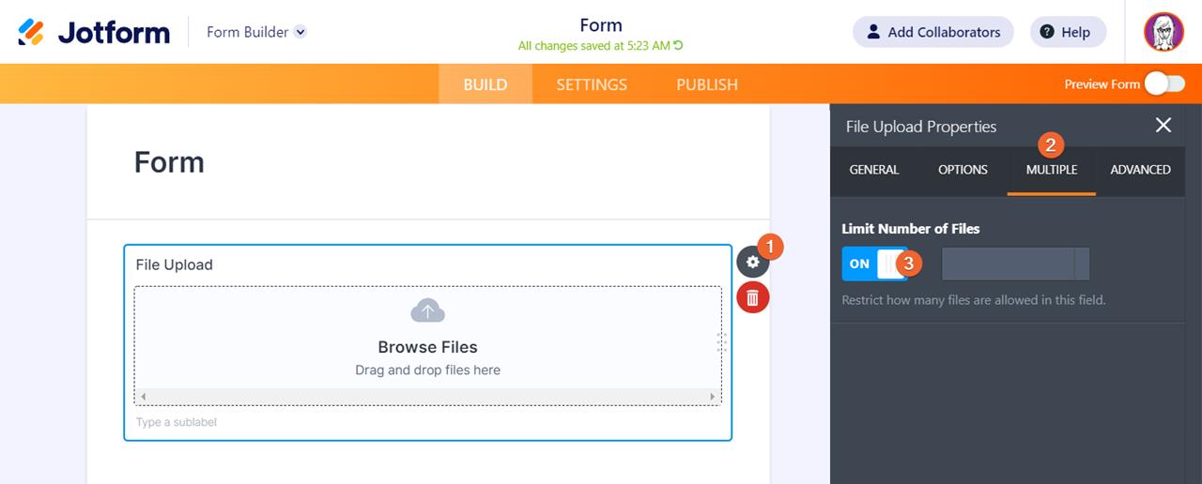Image resolution: width=1202 pixels, height=484 pixels.
Task: Click the Jotform logo
Action: click(x=94, y=32)
